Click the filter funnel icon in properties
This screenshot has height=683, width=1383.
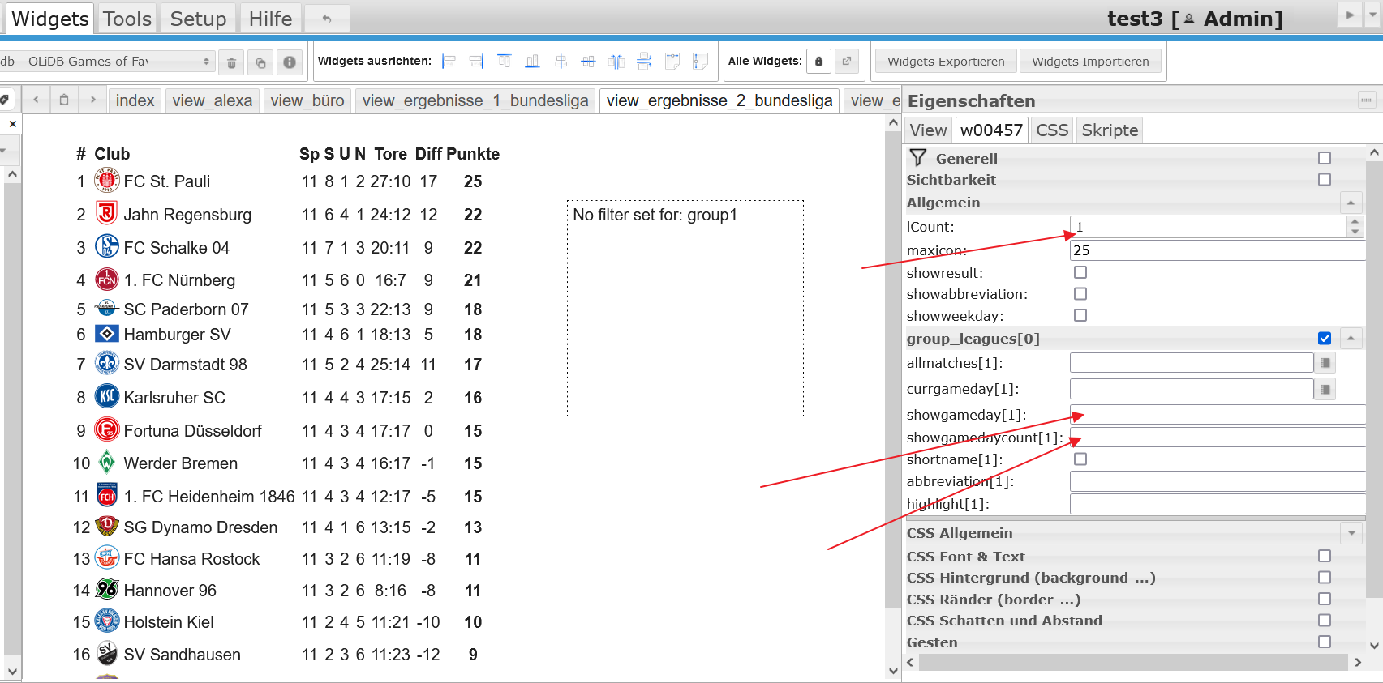(x=917, y=158)
